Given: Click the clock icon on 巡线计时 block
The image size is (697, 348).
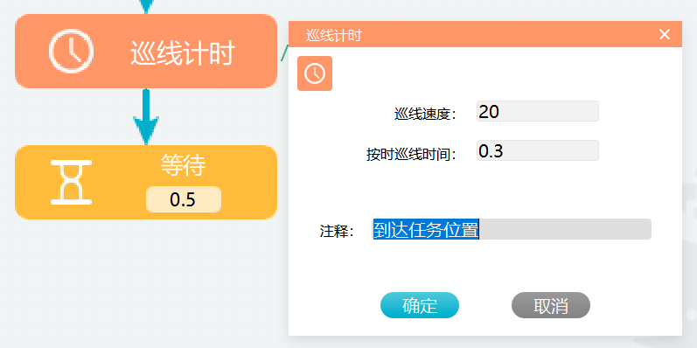Looking at the screenshot, I should pos(71,51).
